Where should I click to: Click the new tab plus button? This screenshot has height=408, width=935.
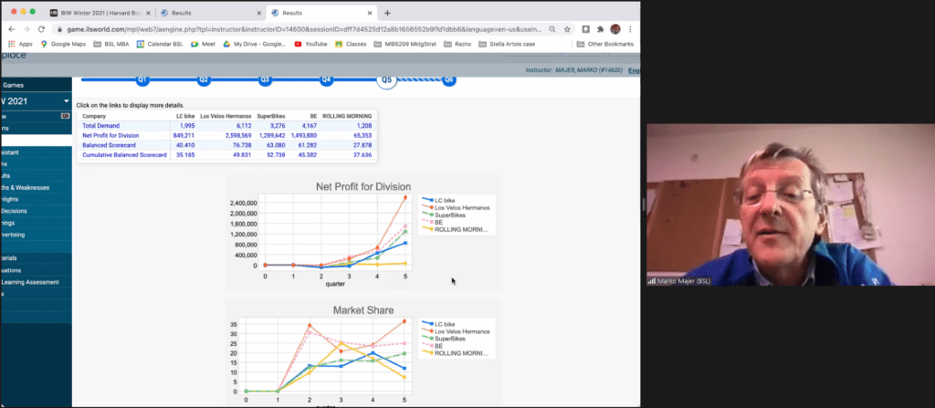click(387, 13)
